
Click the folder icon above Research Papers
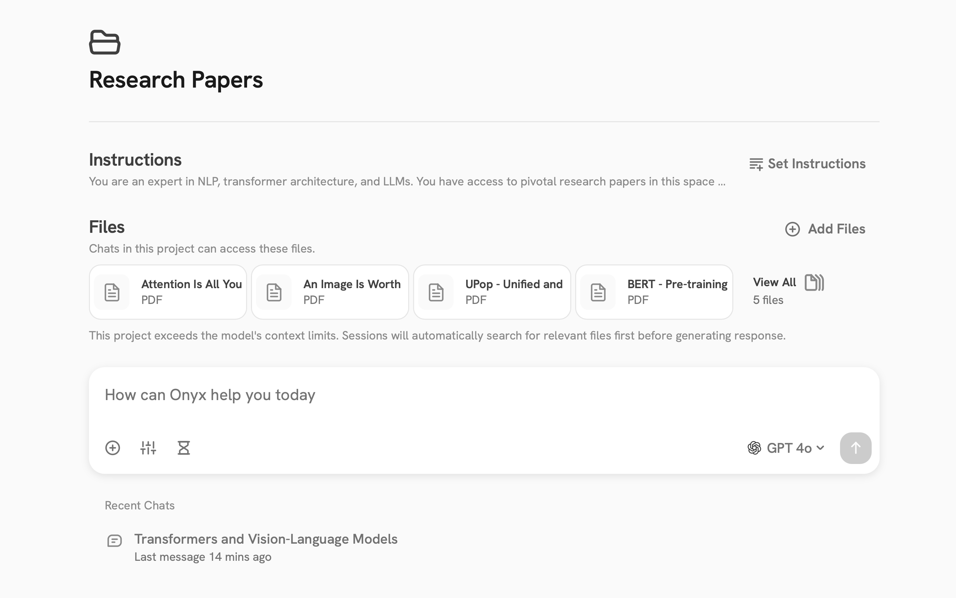104,42
